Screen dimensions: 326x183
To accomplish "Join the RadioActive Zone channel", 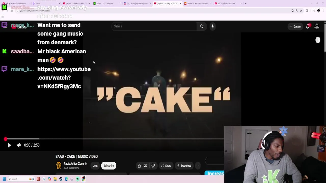I will (x=95, y=166).
